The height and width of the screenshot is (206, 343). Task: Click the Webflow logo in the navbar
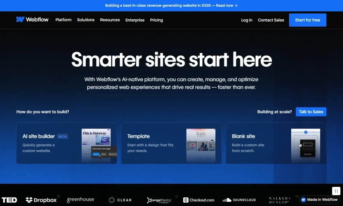(32, 20)
